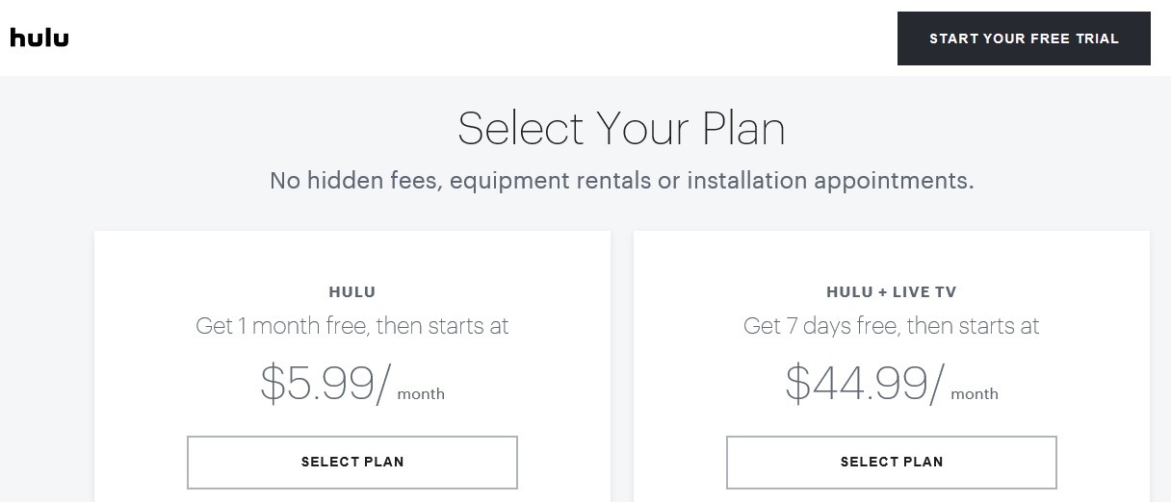Select the plan priced at $5.99
The image size is (1171, 502).
tap(352, 462)
